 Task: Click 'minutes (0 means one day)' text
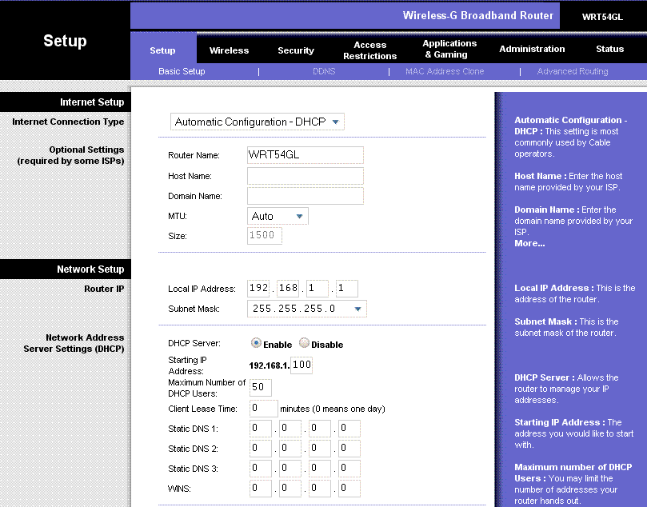[333, 409]
